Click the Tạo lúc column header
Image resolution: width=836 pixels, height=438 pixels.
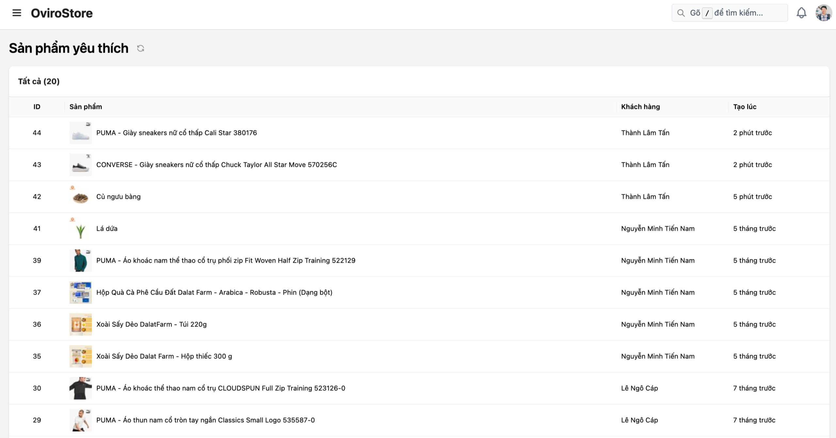point(745,107)
